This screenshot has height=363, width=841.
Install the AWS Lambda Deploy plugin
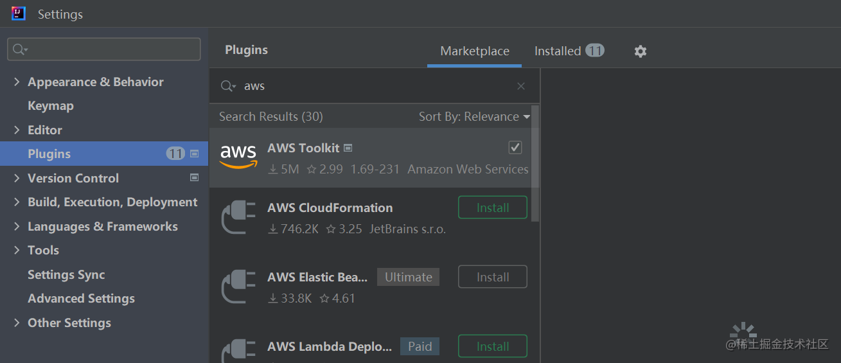click(x=493, y=346)
